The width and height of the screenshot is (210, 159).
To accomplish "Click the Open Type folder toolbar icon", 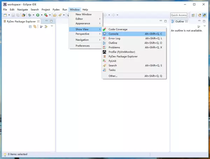I will tap(55, 15).
